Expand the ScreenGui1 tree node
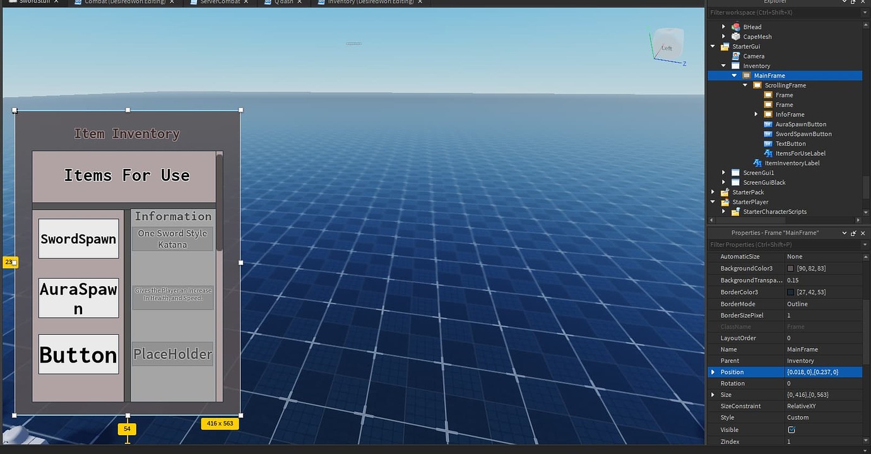The width and height of the screenshot is (871, 454). point(724,173)
